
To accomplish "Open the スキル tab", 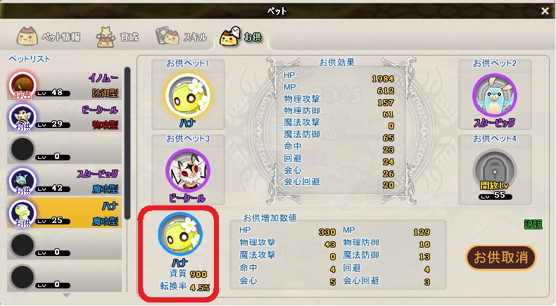I will point(181,37).
